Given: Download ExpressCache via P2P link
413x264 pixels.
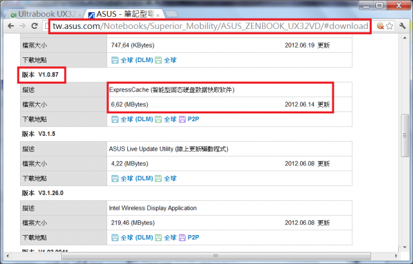Looking at the screenshot, I should click(194, 119).
